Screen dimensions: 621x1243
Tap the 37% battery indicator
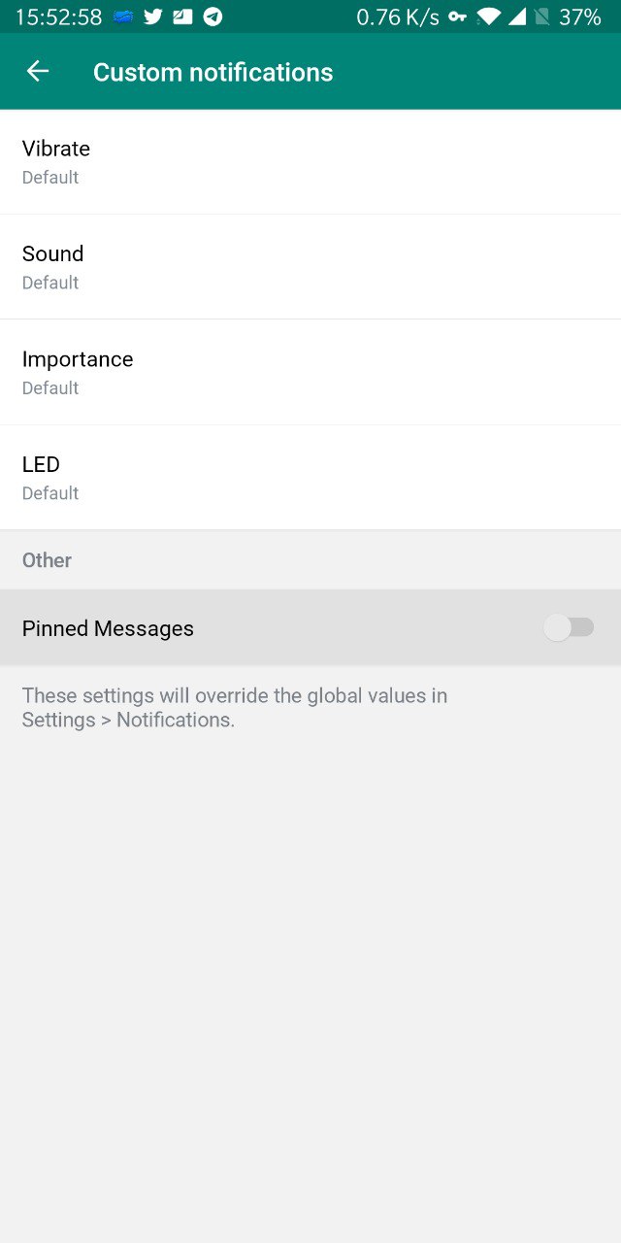tap(580, 17)
